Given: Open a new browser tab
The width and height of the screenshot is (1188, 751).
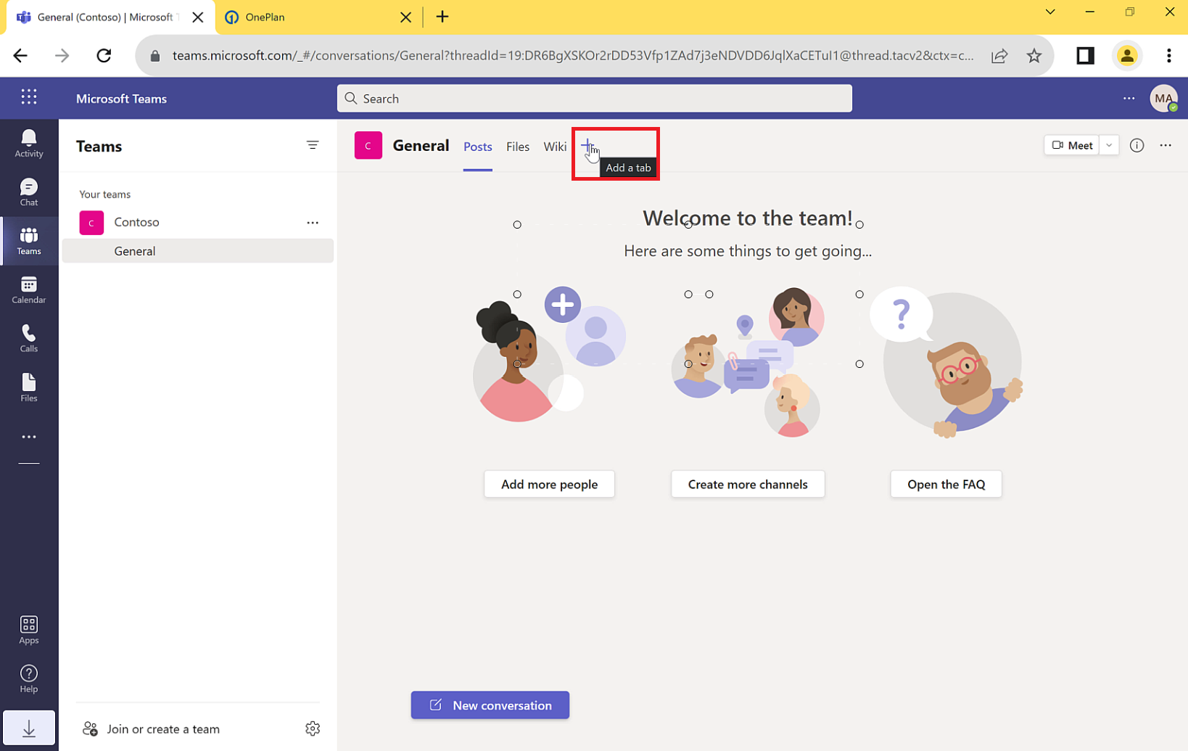Looking at the screenshot, I should [x=442, y=17].
